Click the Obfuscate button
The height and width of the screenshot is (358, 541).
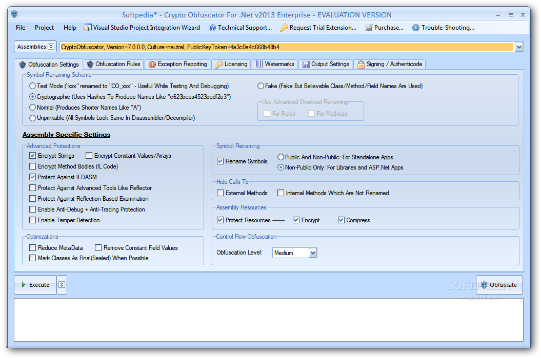click(499, 285)
